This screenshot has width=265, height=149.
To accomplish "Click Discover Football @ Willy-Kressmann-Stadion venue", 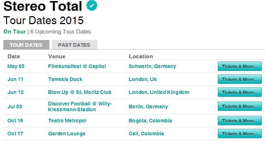I will tap(80, 106).
